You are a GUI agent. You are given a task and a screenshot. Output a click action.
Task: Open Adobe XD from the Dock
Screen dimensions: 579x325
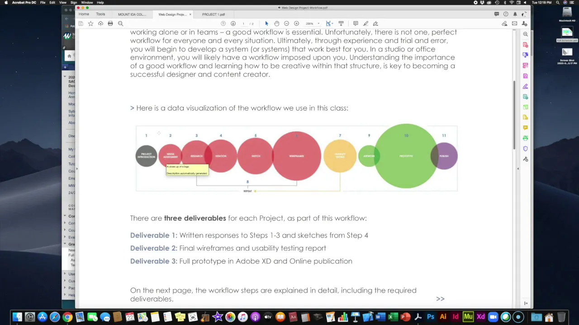coord(480,317)
